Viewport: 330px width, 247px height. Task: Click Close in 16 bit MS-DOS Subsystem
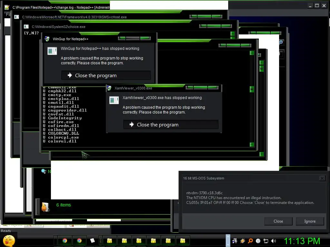[x=278, y=221]
